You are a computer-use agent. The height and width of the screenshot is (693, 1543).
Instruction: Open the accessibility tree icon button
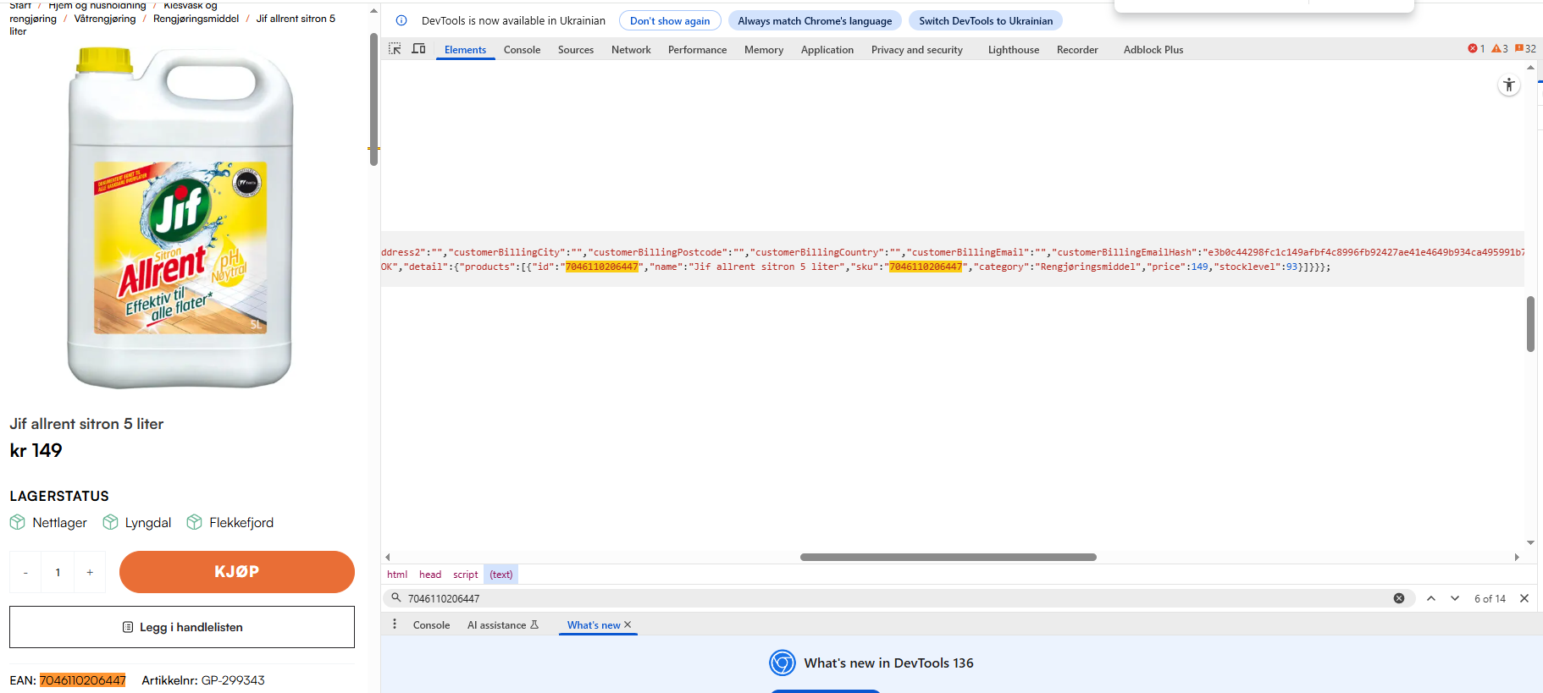(x=1509, y=85)
